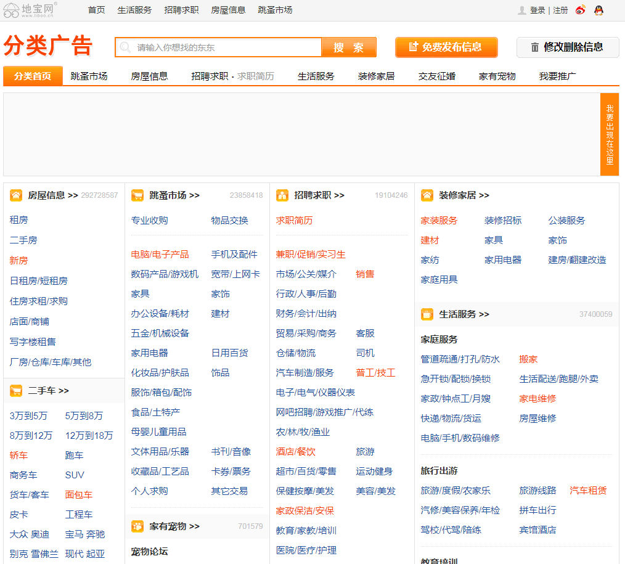The image size is (625, 564).
Task: Click 招聘求职 in top bar
Action: pyautogui.click(x=181, y=10)
